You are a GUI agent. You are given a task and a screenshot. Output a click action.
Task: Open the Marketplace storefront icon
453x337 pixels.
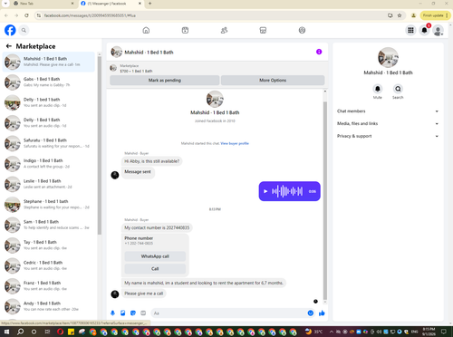263,30
